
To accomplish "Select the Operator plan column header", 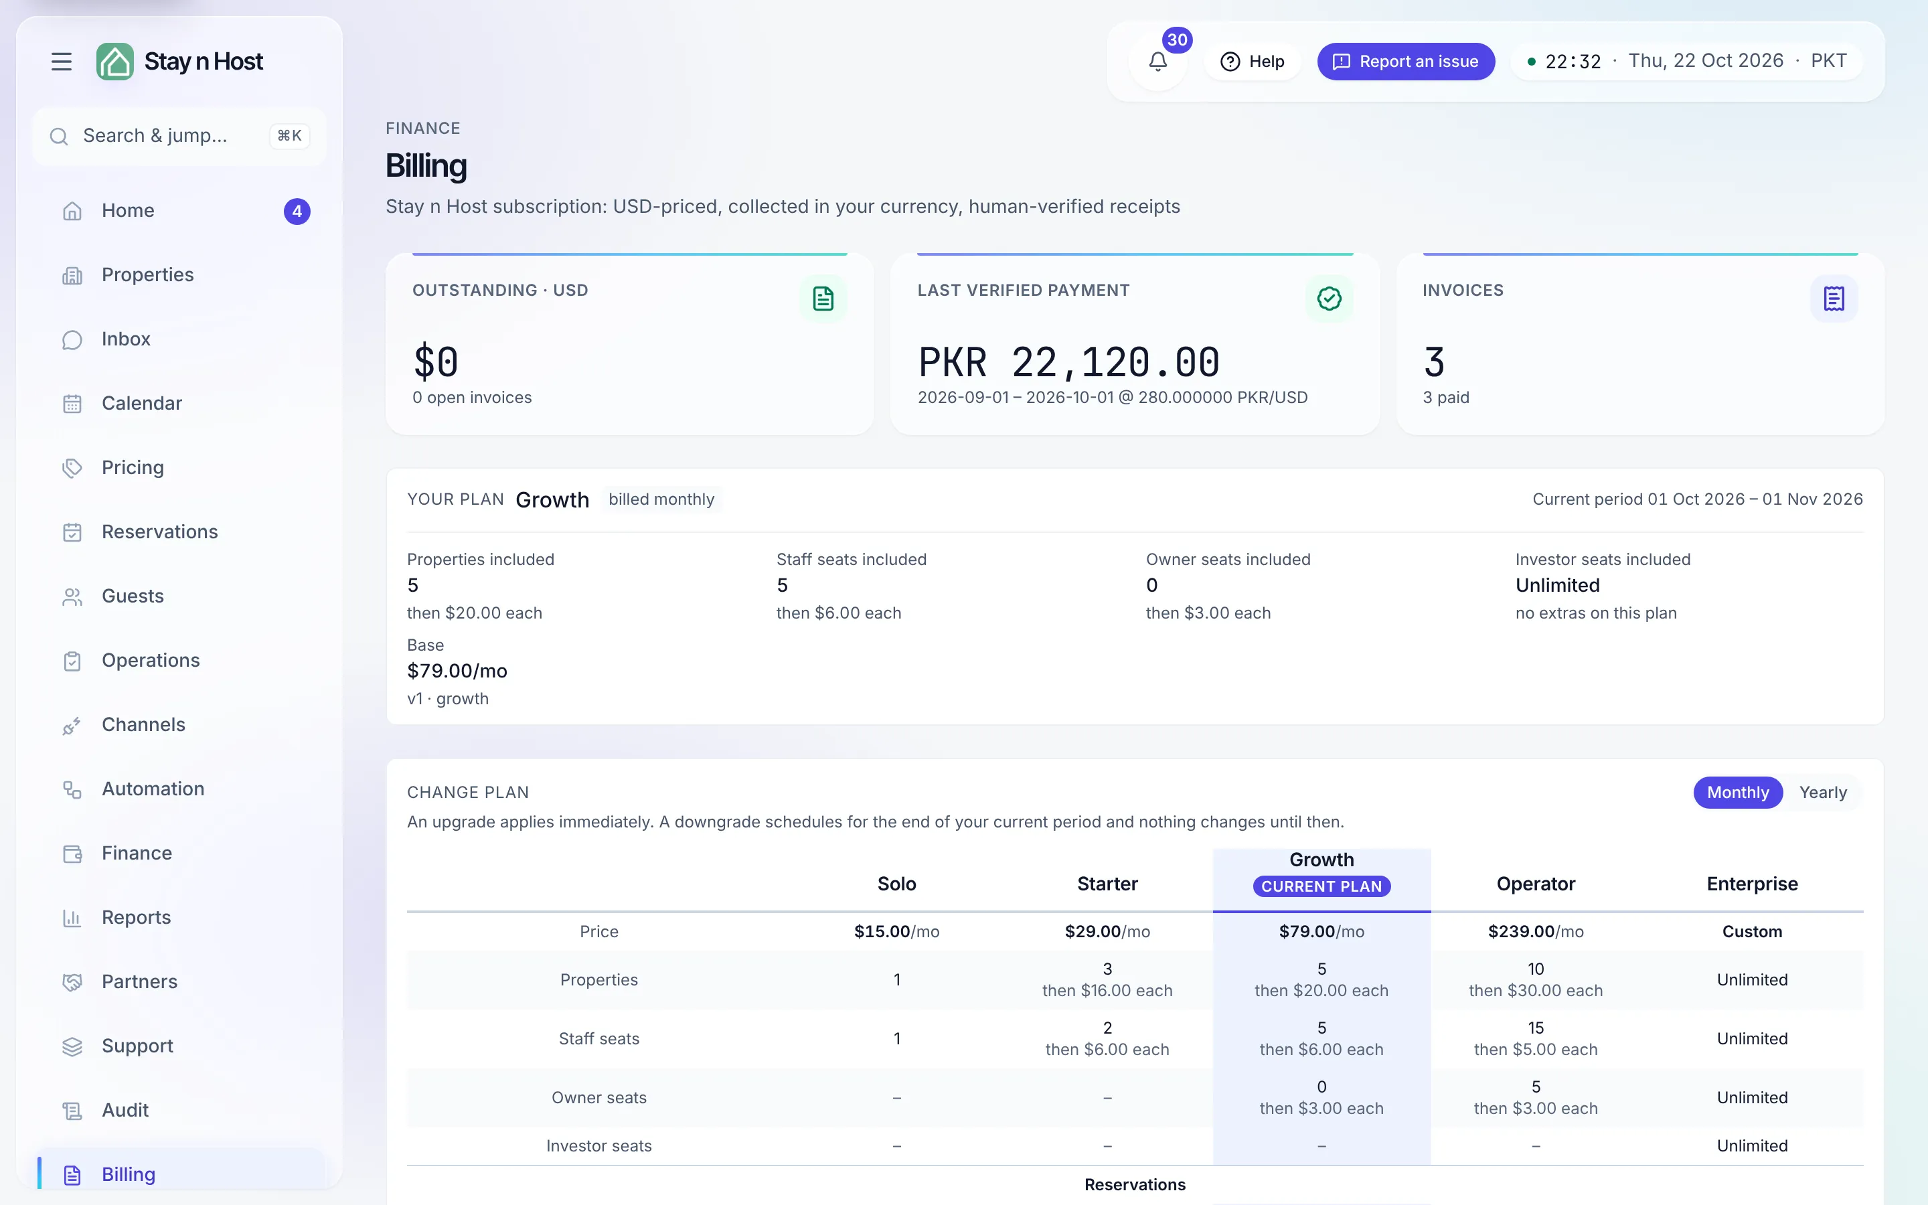I will click(1535, 884).
